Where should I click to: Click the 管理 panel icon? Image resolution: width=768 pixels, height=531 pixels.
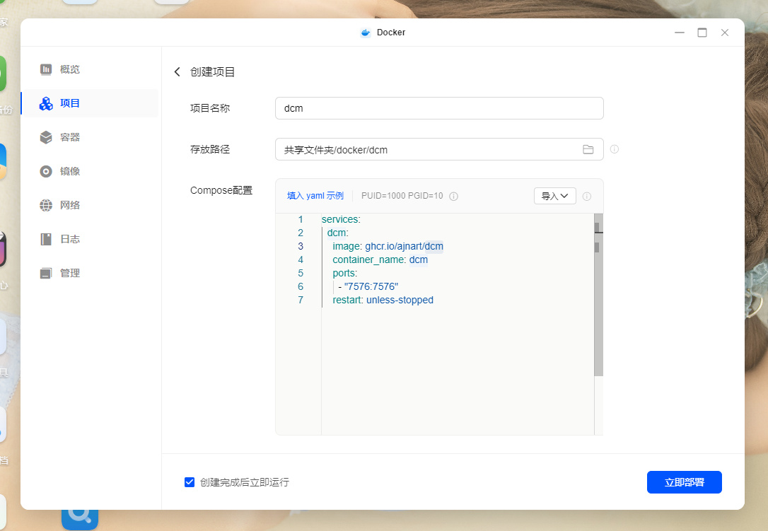pyautogui.click(x=46, y=273)
